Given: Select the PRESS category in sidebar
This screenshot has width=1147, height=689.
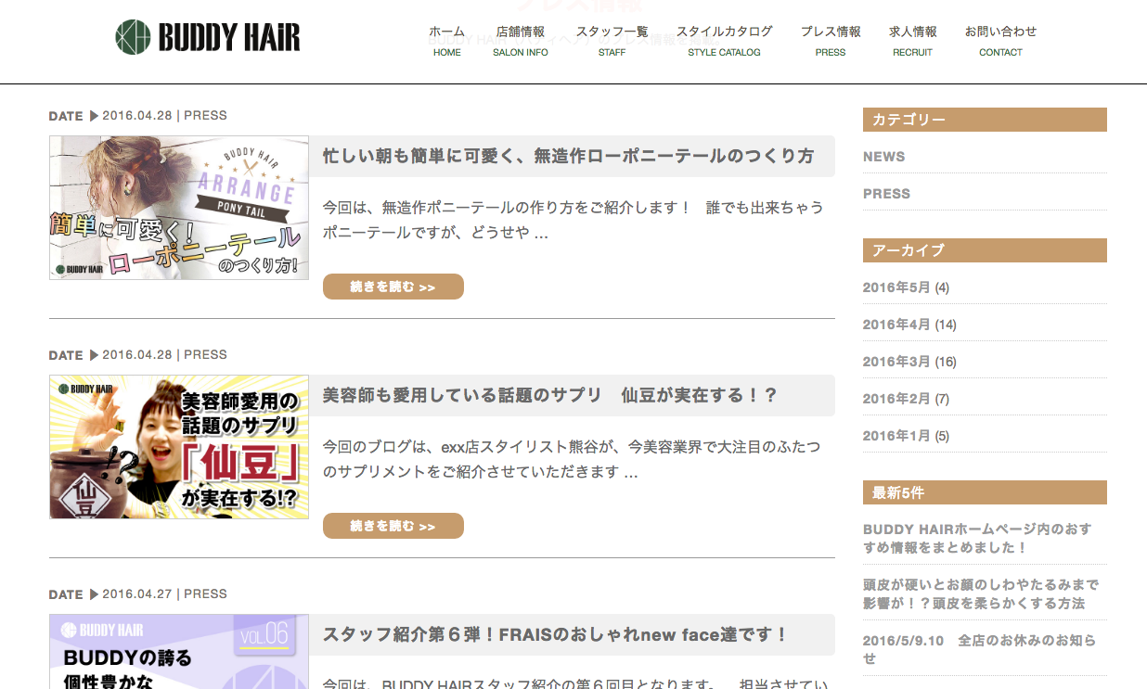Looking at the screenshot, I should tap(886, 194).
